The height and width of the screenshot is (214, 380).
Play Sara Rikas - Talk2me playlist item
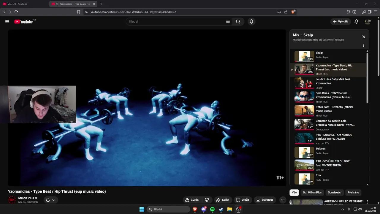(328, 97)
